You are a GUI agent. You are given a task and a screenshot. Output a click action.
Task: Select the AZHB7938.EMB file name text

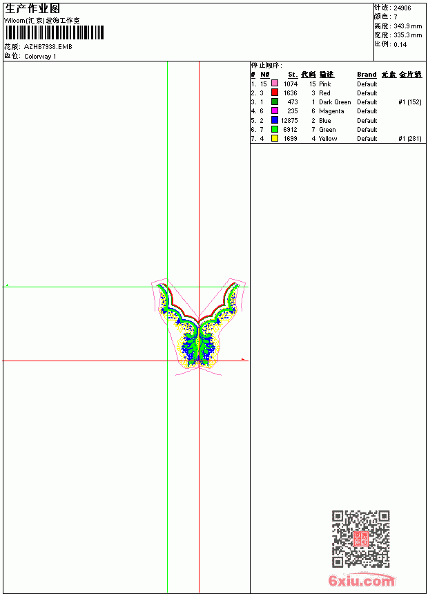(48, 47)
